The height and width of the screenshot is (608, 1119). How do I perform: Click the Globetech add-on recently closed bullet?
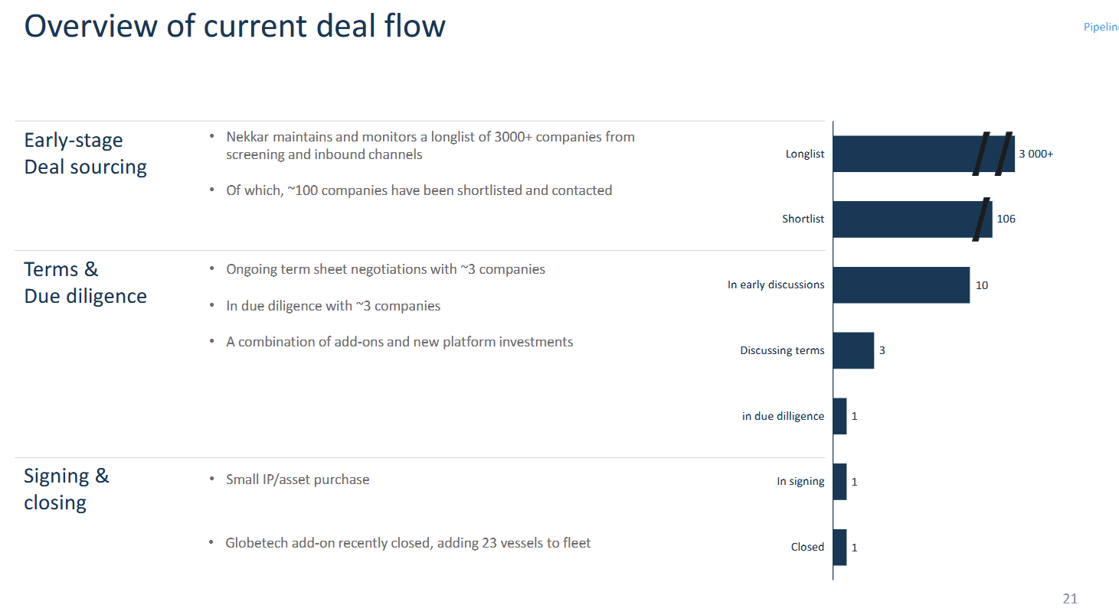(x=407, y=543)
